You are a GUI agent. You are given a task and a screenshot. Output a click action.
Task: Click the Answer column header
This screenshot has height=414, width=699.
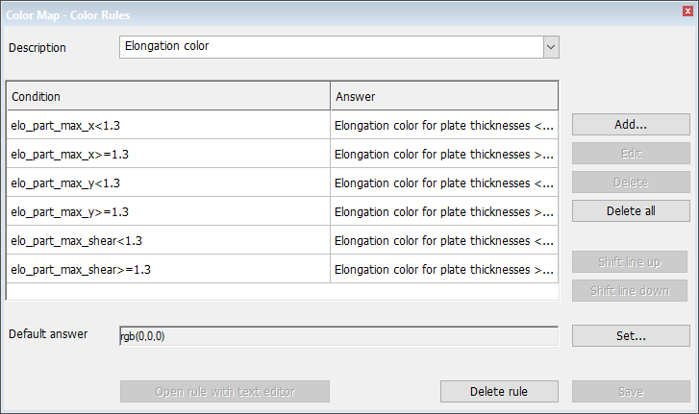(444, 96)
